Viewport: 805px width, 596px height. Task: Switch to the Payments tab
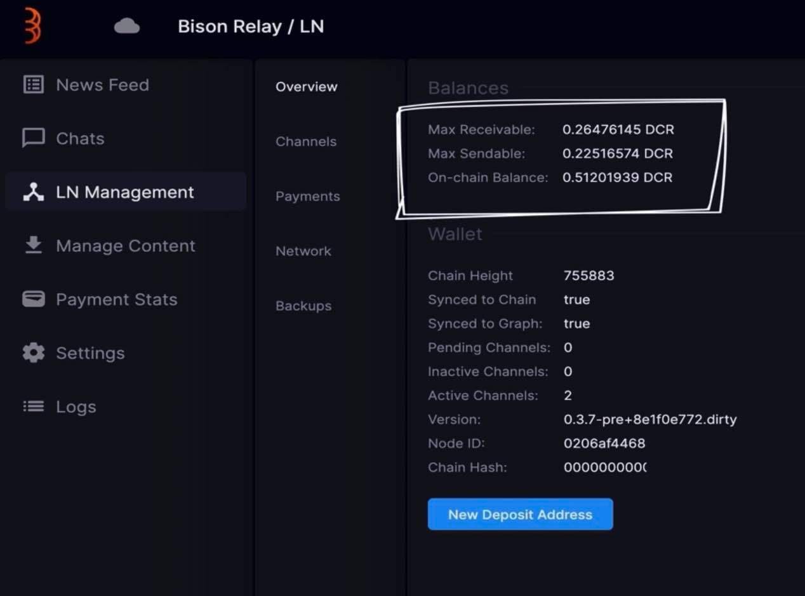tap(308, 197)
